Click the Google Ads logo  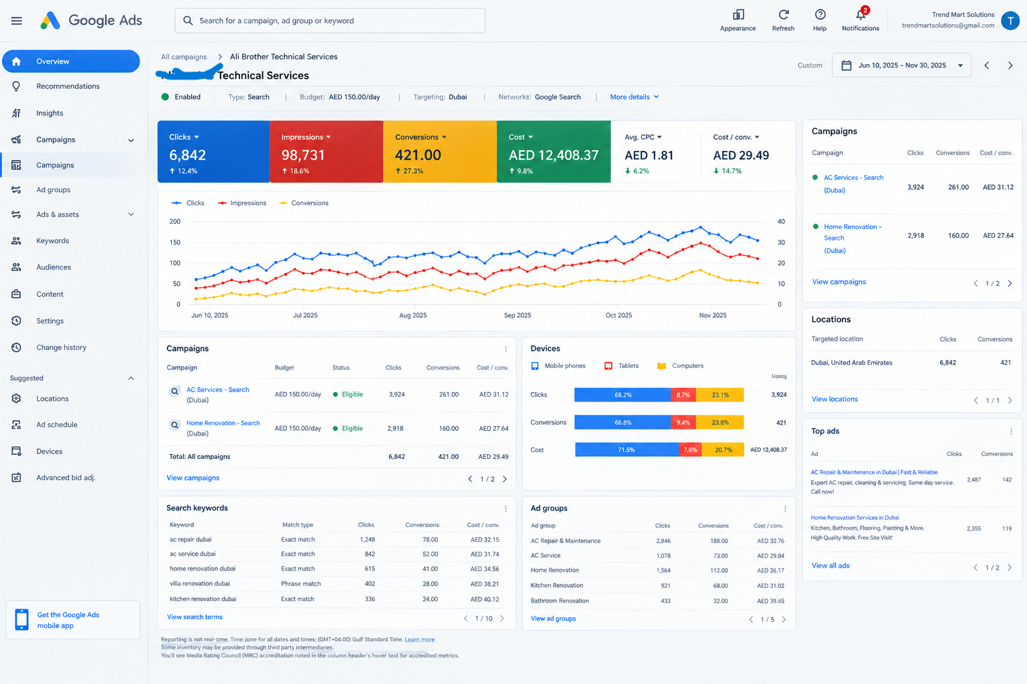tap(91, 21)
